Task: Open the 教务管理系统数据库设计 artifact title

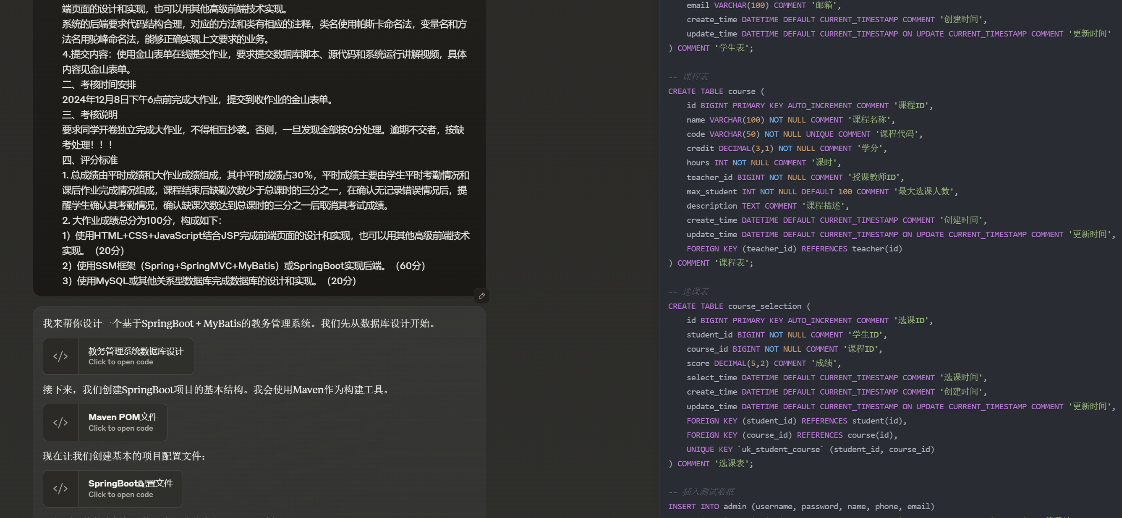Action: click(x=136, y=351)
